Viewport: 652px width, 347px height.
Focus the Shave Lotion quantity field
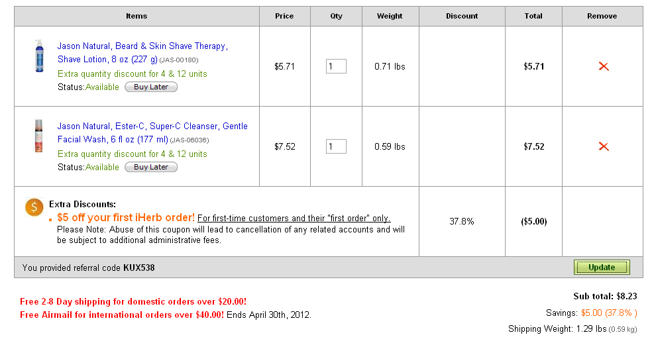pyautogui.click(x=336, y=66)
